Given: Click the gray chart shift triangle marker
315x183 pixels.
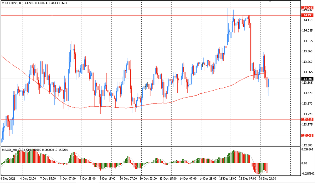Looking at the screenshot, I should pyautogui.click(x=270, y=1).
